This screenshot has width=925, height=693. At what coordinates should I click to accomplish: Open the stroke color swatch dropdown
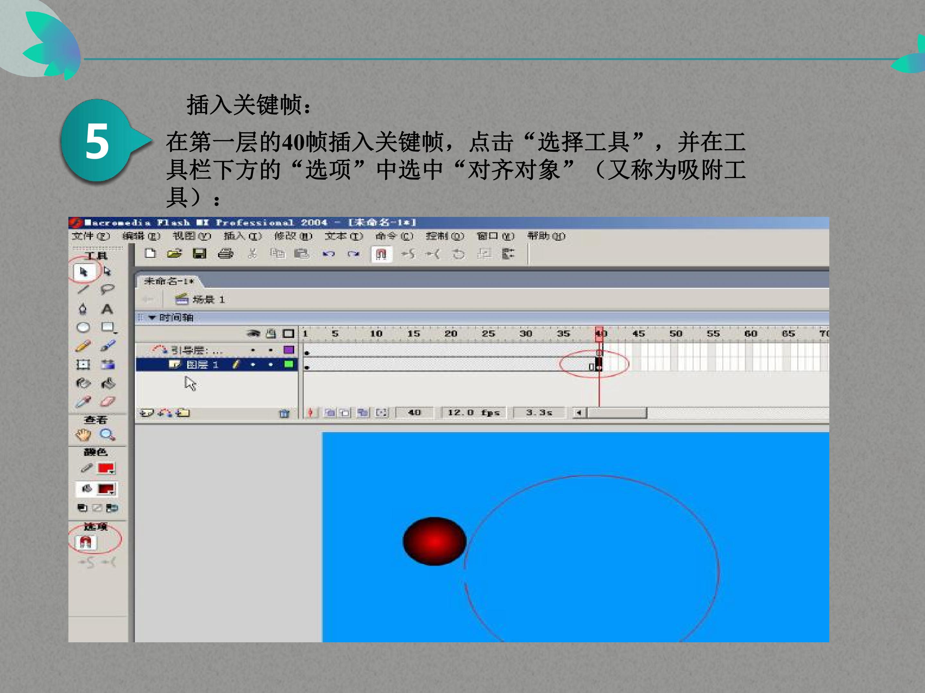[106, 469]
